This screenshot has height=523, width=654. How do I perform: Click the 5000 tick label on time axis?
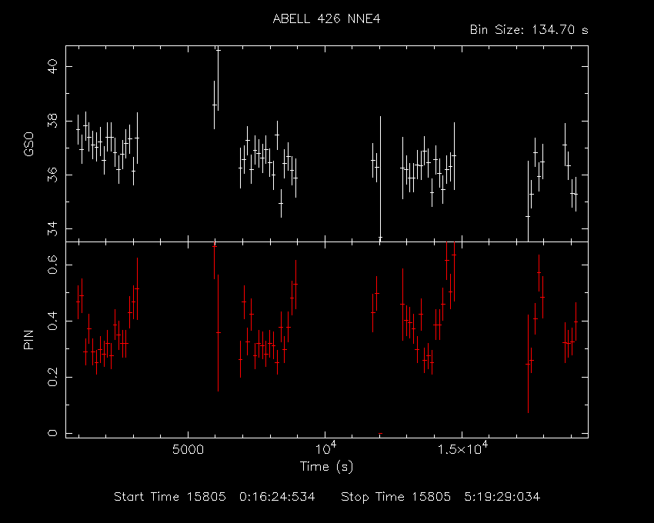tap(188, 450)
